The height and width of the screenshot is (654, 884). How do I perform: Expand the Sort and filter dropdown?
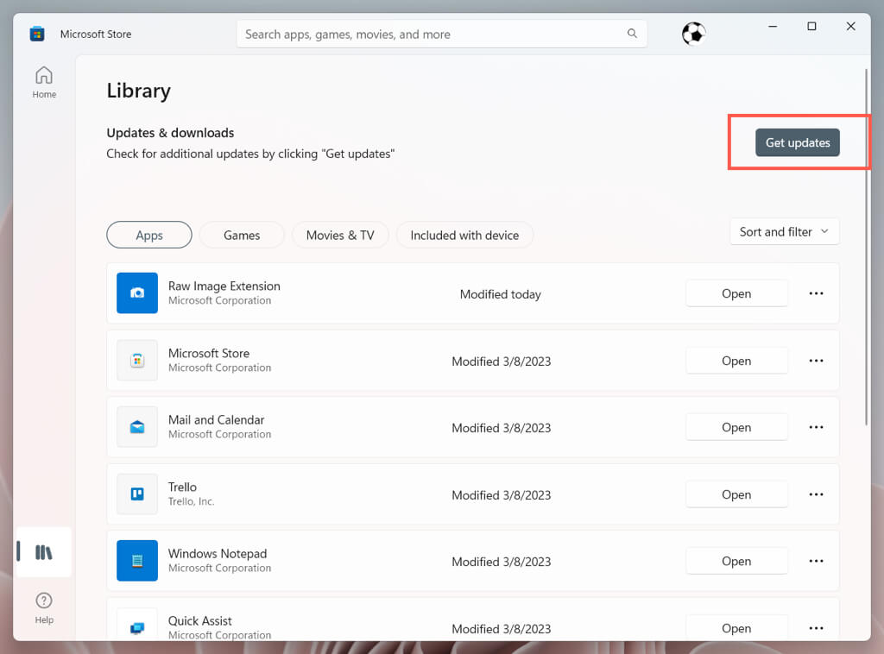pos(784,231)
